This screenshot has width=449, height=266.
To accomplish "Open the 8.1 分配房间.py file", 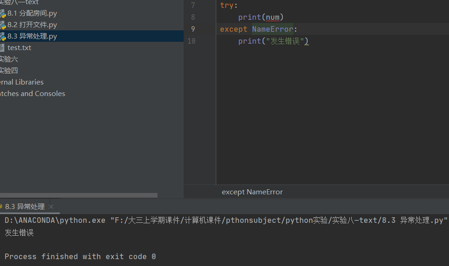I will point(32,13).
